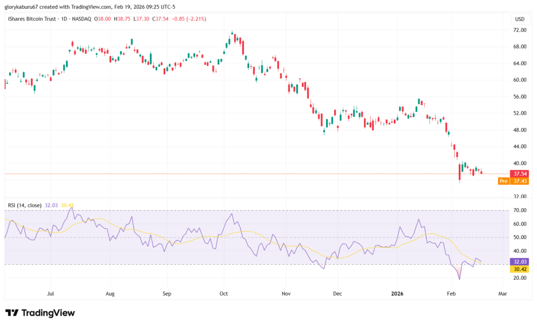537x326 pixels.
Task: Click the Oct label on time axis
Action: point(223,294)
